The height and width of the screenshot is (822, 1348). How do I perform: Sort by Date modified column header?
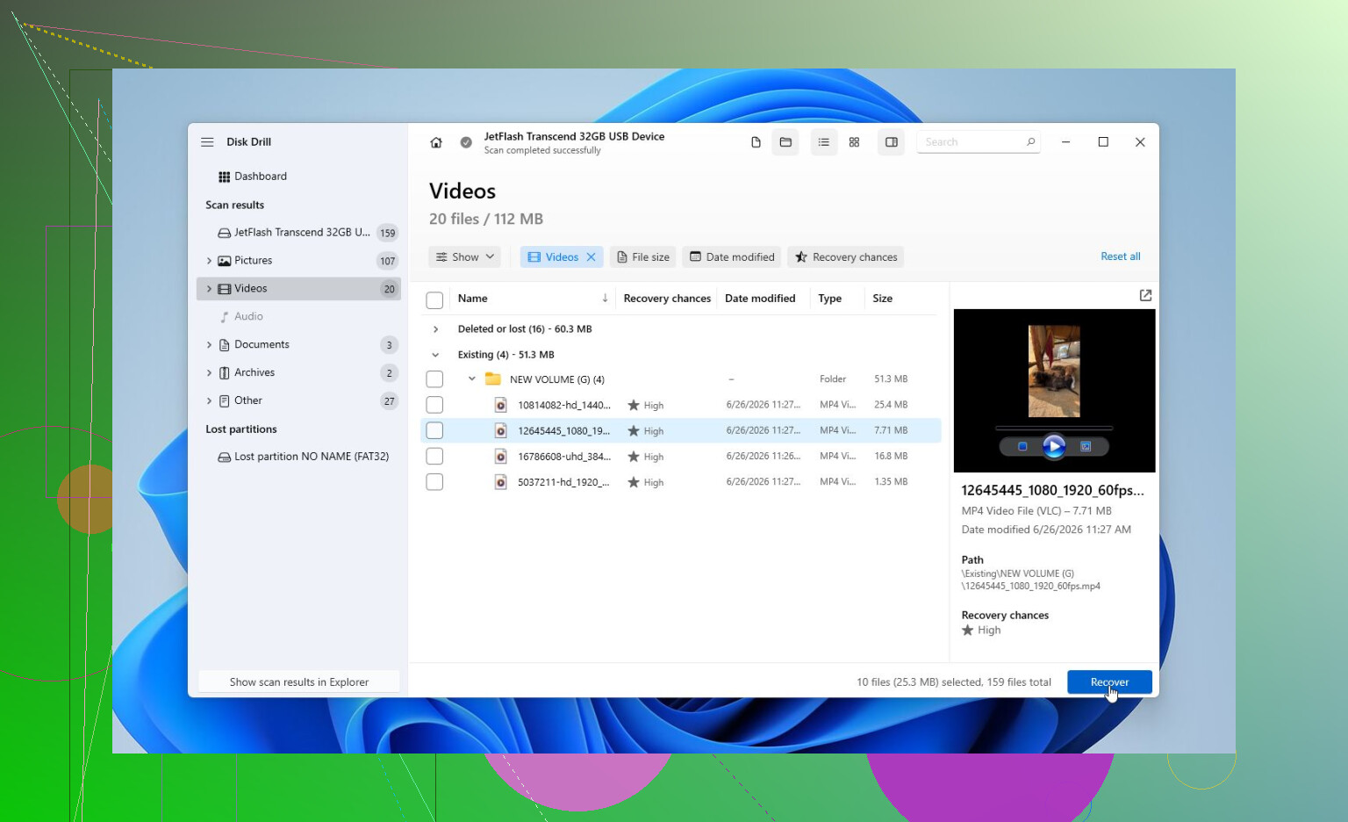coord(760,299)
